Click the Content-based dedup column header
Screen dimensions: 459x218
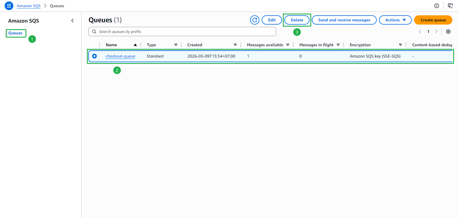[432, 45]
